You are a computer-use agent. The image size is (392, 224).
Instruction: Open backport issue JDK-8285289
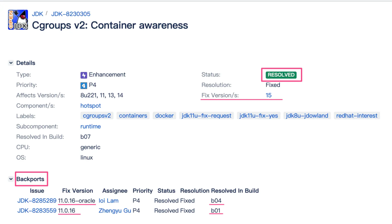[37, 201]
